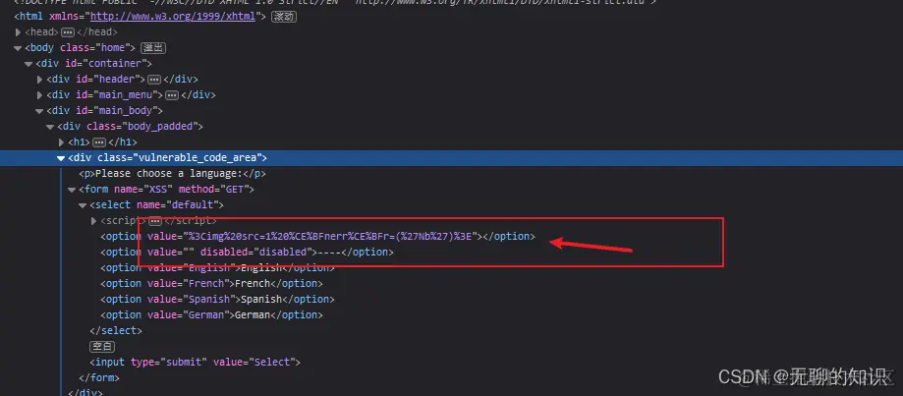Select the option with encoded img src value
Image resolution: width=903 pixels, height=396 pixels.
(x=318, y=236)
